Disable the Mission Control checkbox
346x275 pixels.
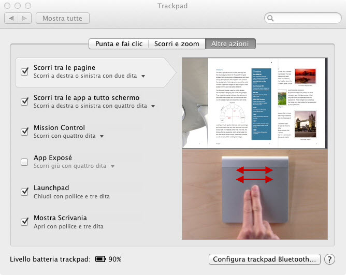click(x=24, y=132)
